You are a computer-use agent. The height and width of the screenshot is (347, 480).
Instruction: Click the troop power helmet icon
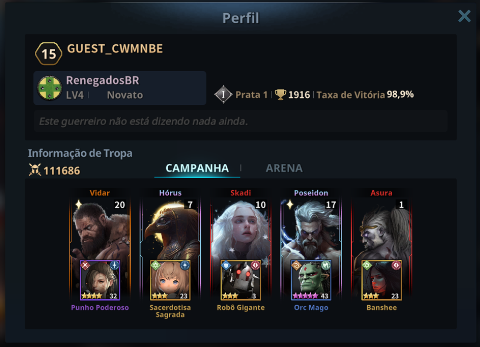pyautogui.click(x=35, y=170)
